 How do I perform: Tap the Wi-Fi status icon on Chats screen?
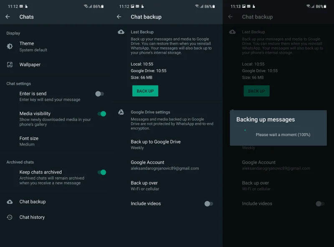click(86, 6)
